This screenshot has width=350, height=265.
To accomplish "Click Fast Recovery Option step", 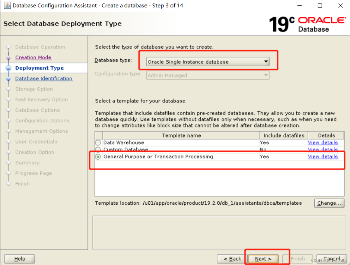I will coord(41,100).
